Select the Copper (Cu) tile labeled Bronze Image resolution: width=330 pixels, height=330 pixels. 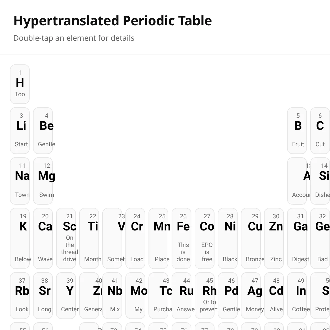251,238
